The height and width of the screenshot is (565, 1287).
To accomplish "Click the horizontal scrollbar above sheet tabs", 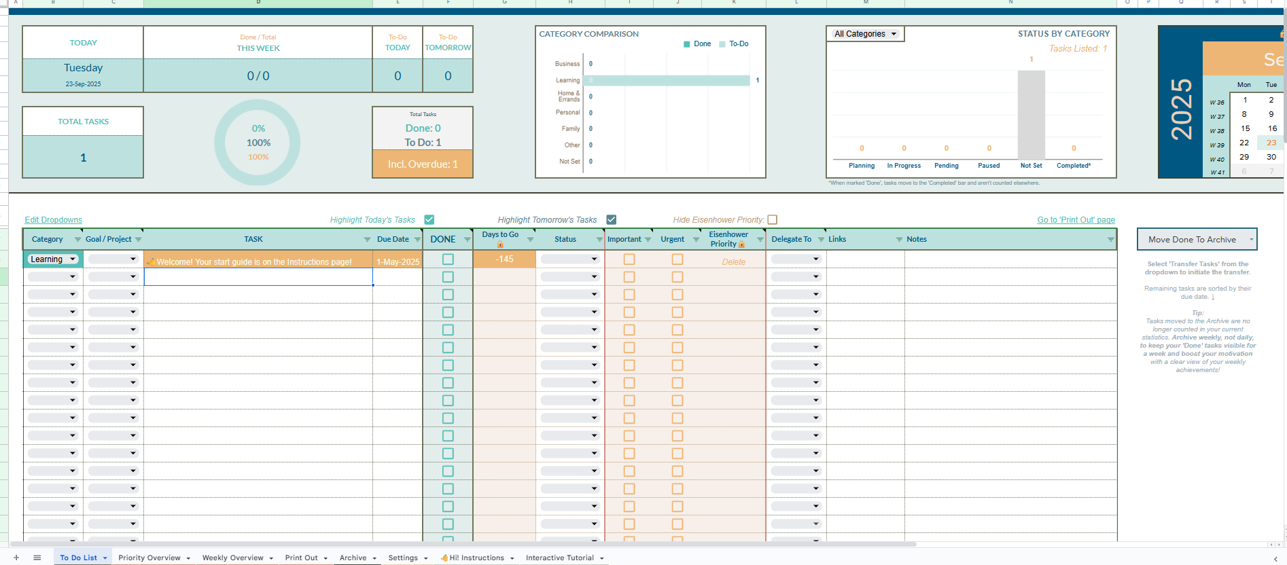I will click(x=462, y=544).
